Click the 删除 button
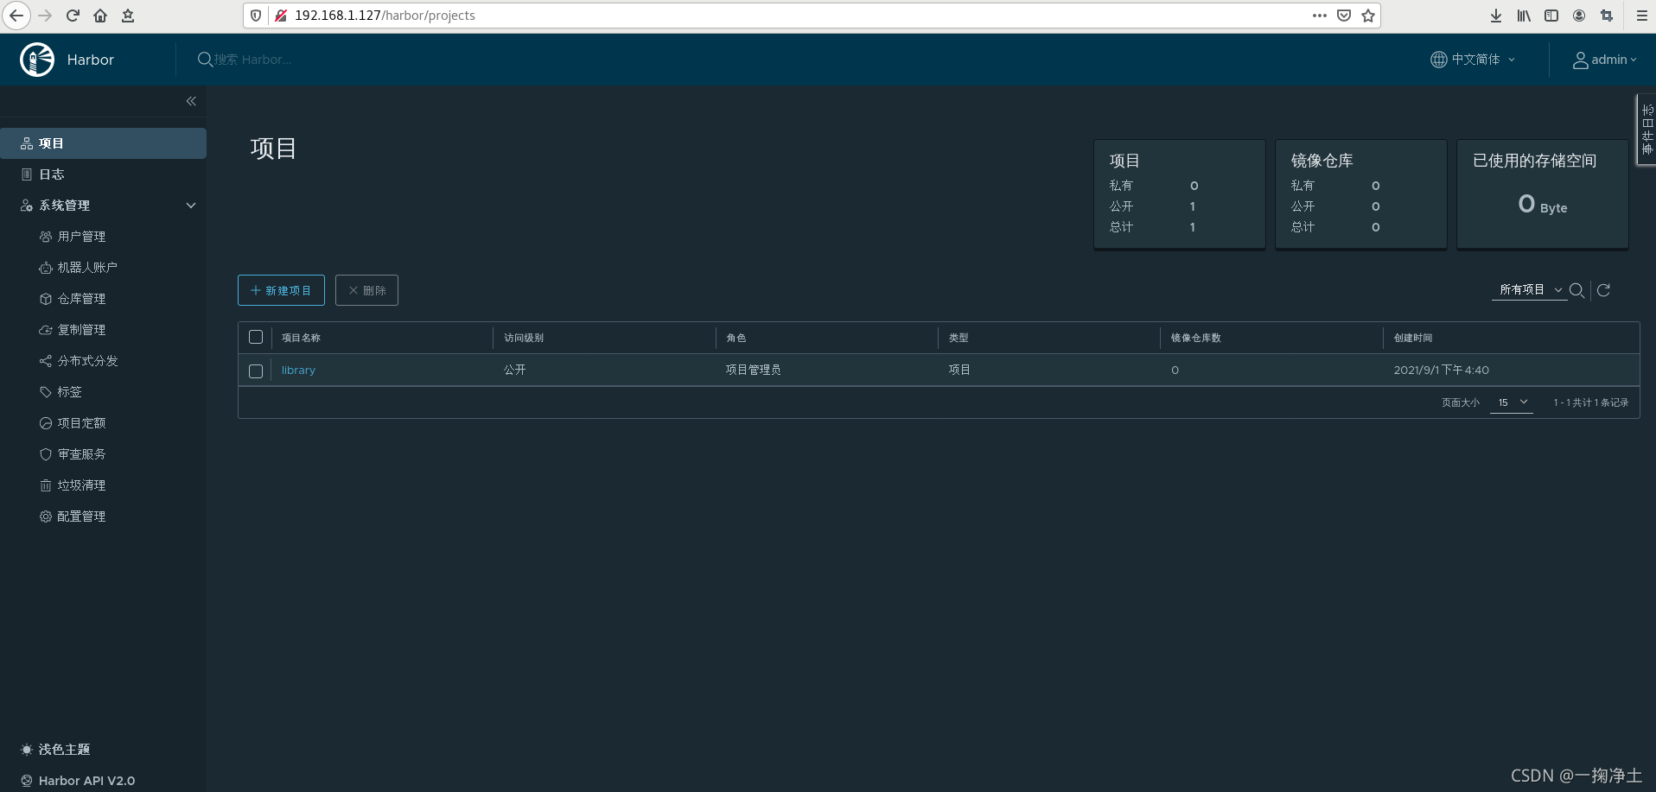 [366, 290]
